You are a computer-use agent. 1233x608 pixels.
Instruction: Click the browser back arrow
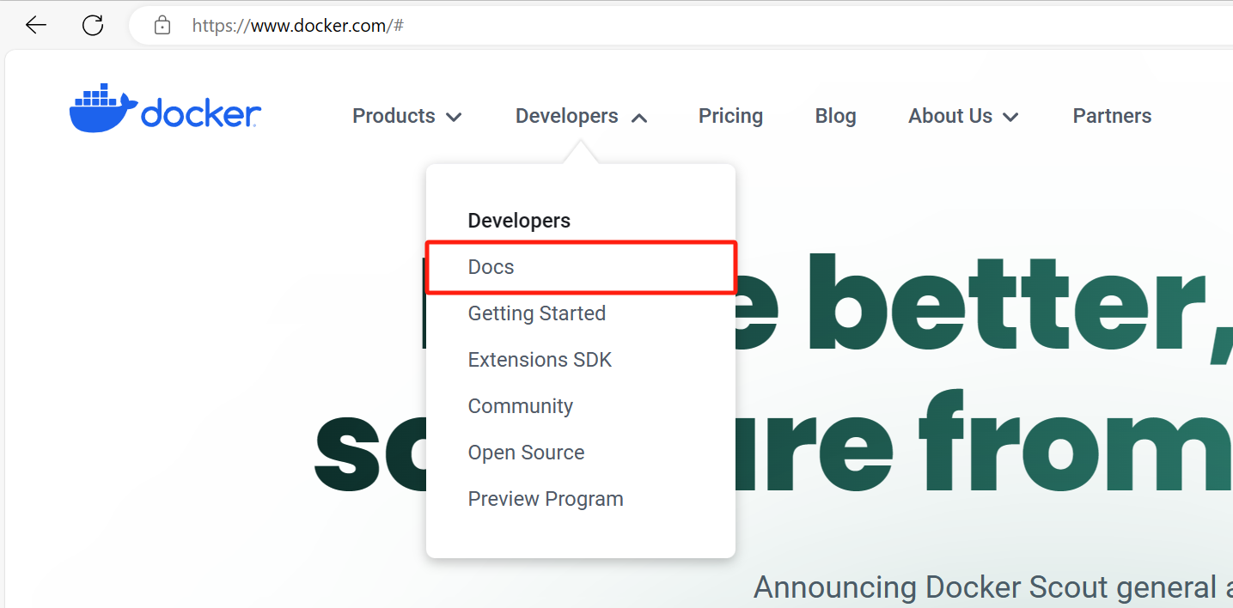[36, 26]
